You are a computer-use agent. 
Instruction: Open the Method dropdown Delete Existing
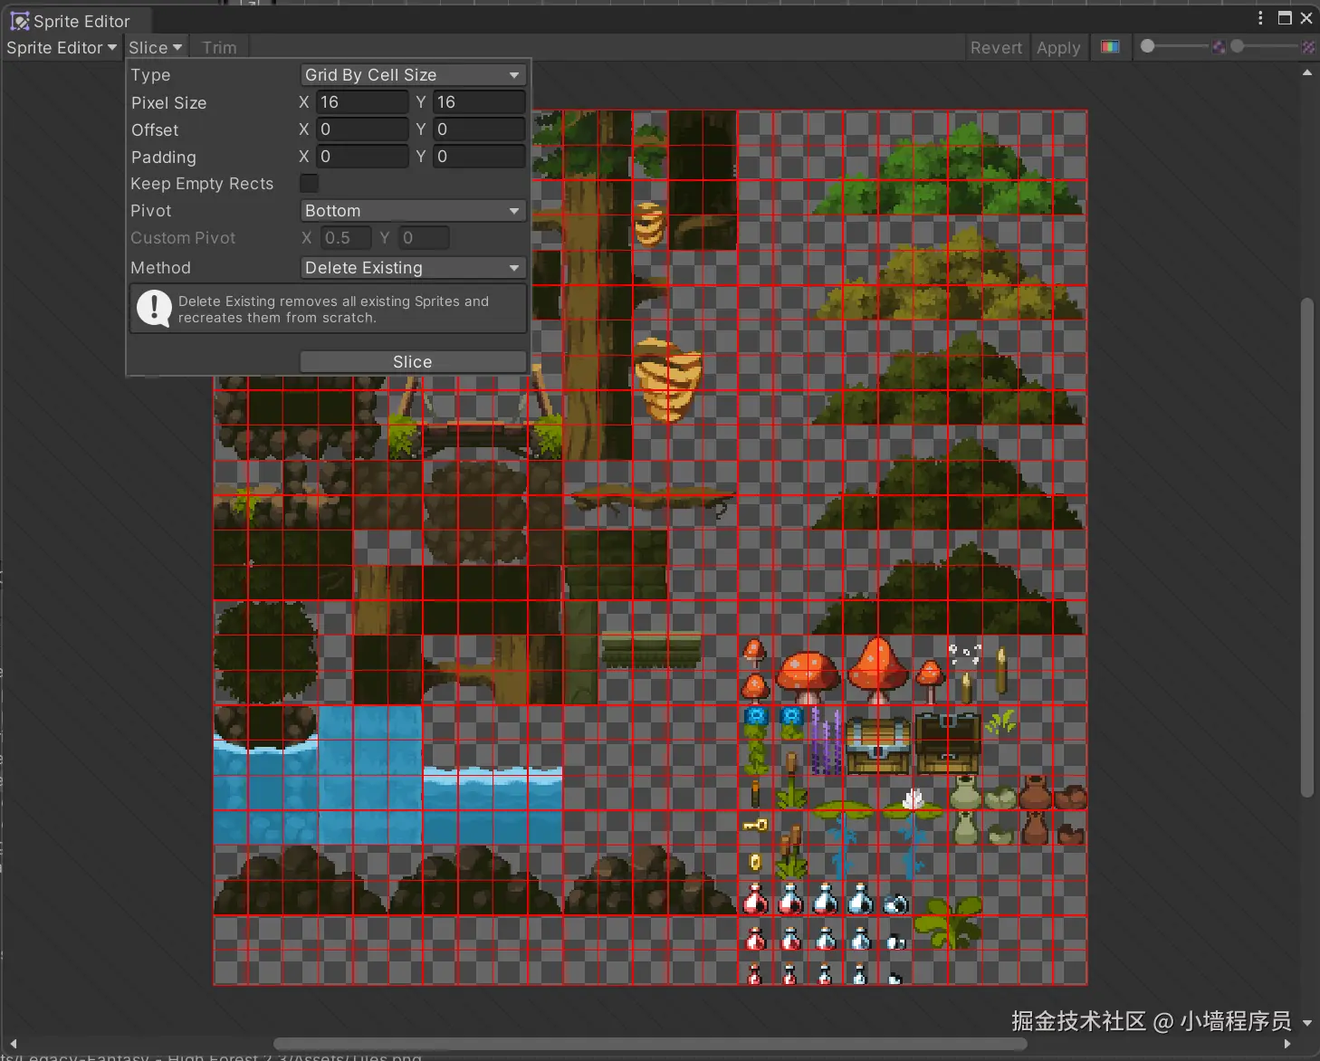[x=412, y=268]
